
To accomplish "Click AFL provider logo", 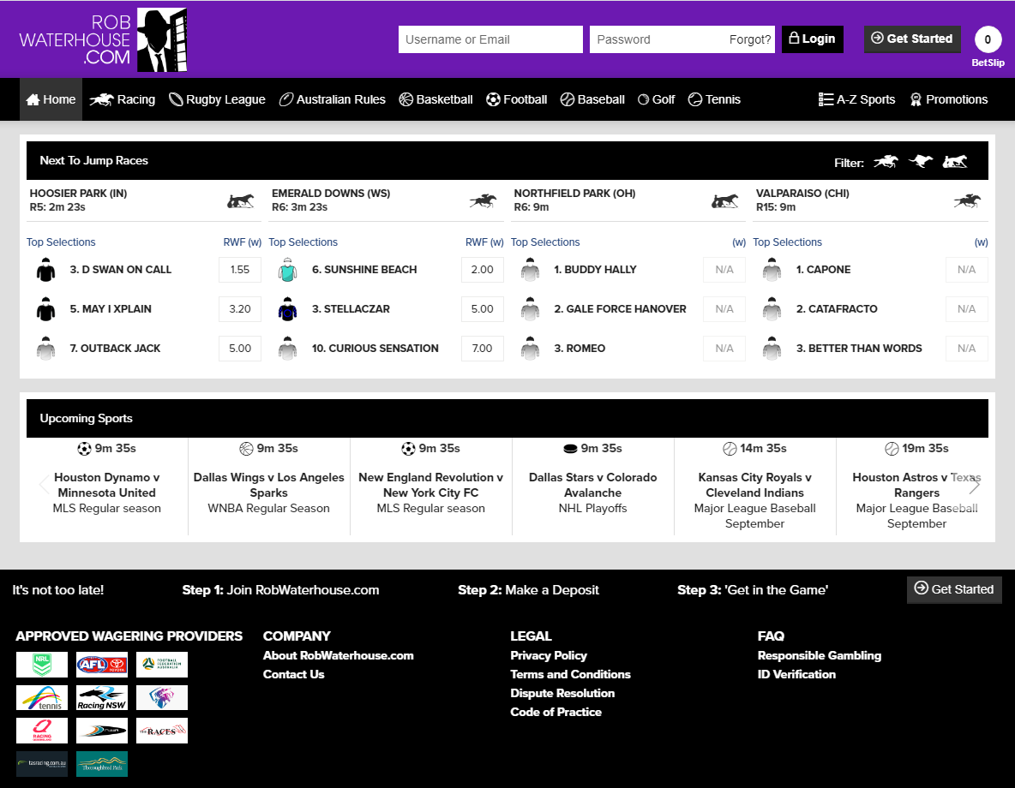I will tap(102, 665).
